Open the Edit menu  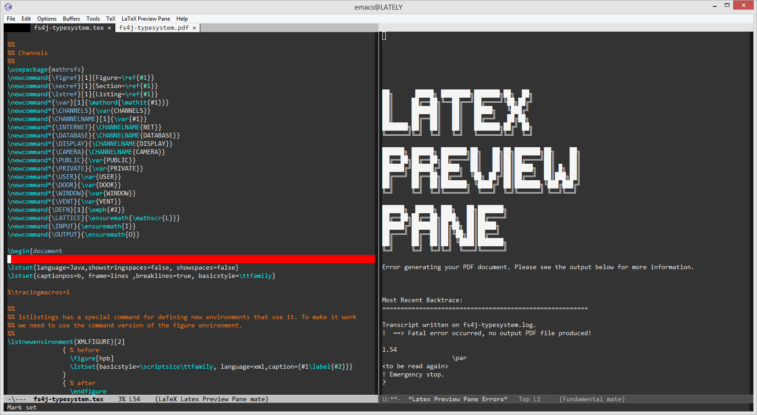(26, 19)
